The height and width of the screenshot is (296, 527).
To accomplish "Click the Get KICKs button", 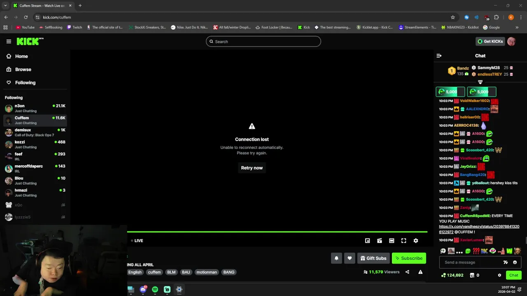I will (490, 42).
